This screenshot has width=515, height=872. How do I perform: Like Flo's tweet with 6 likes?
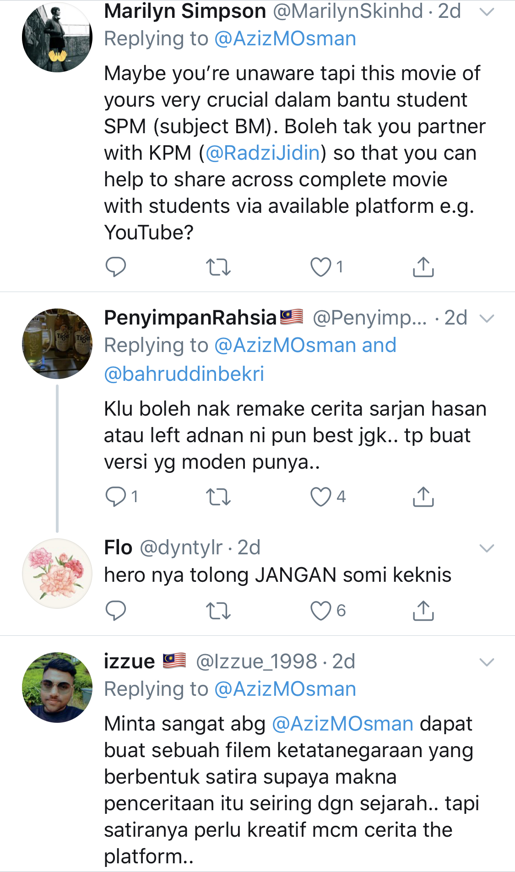pyautogui.click(x=321, y=611)
